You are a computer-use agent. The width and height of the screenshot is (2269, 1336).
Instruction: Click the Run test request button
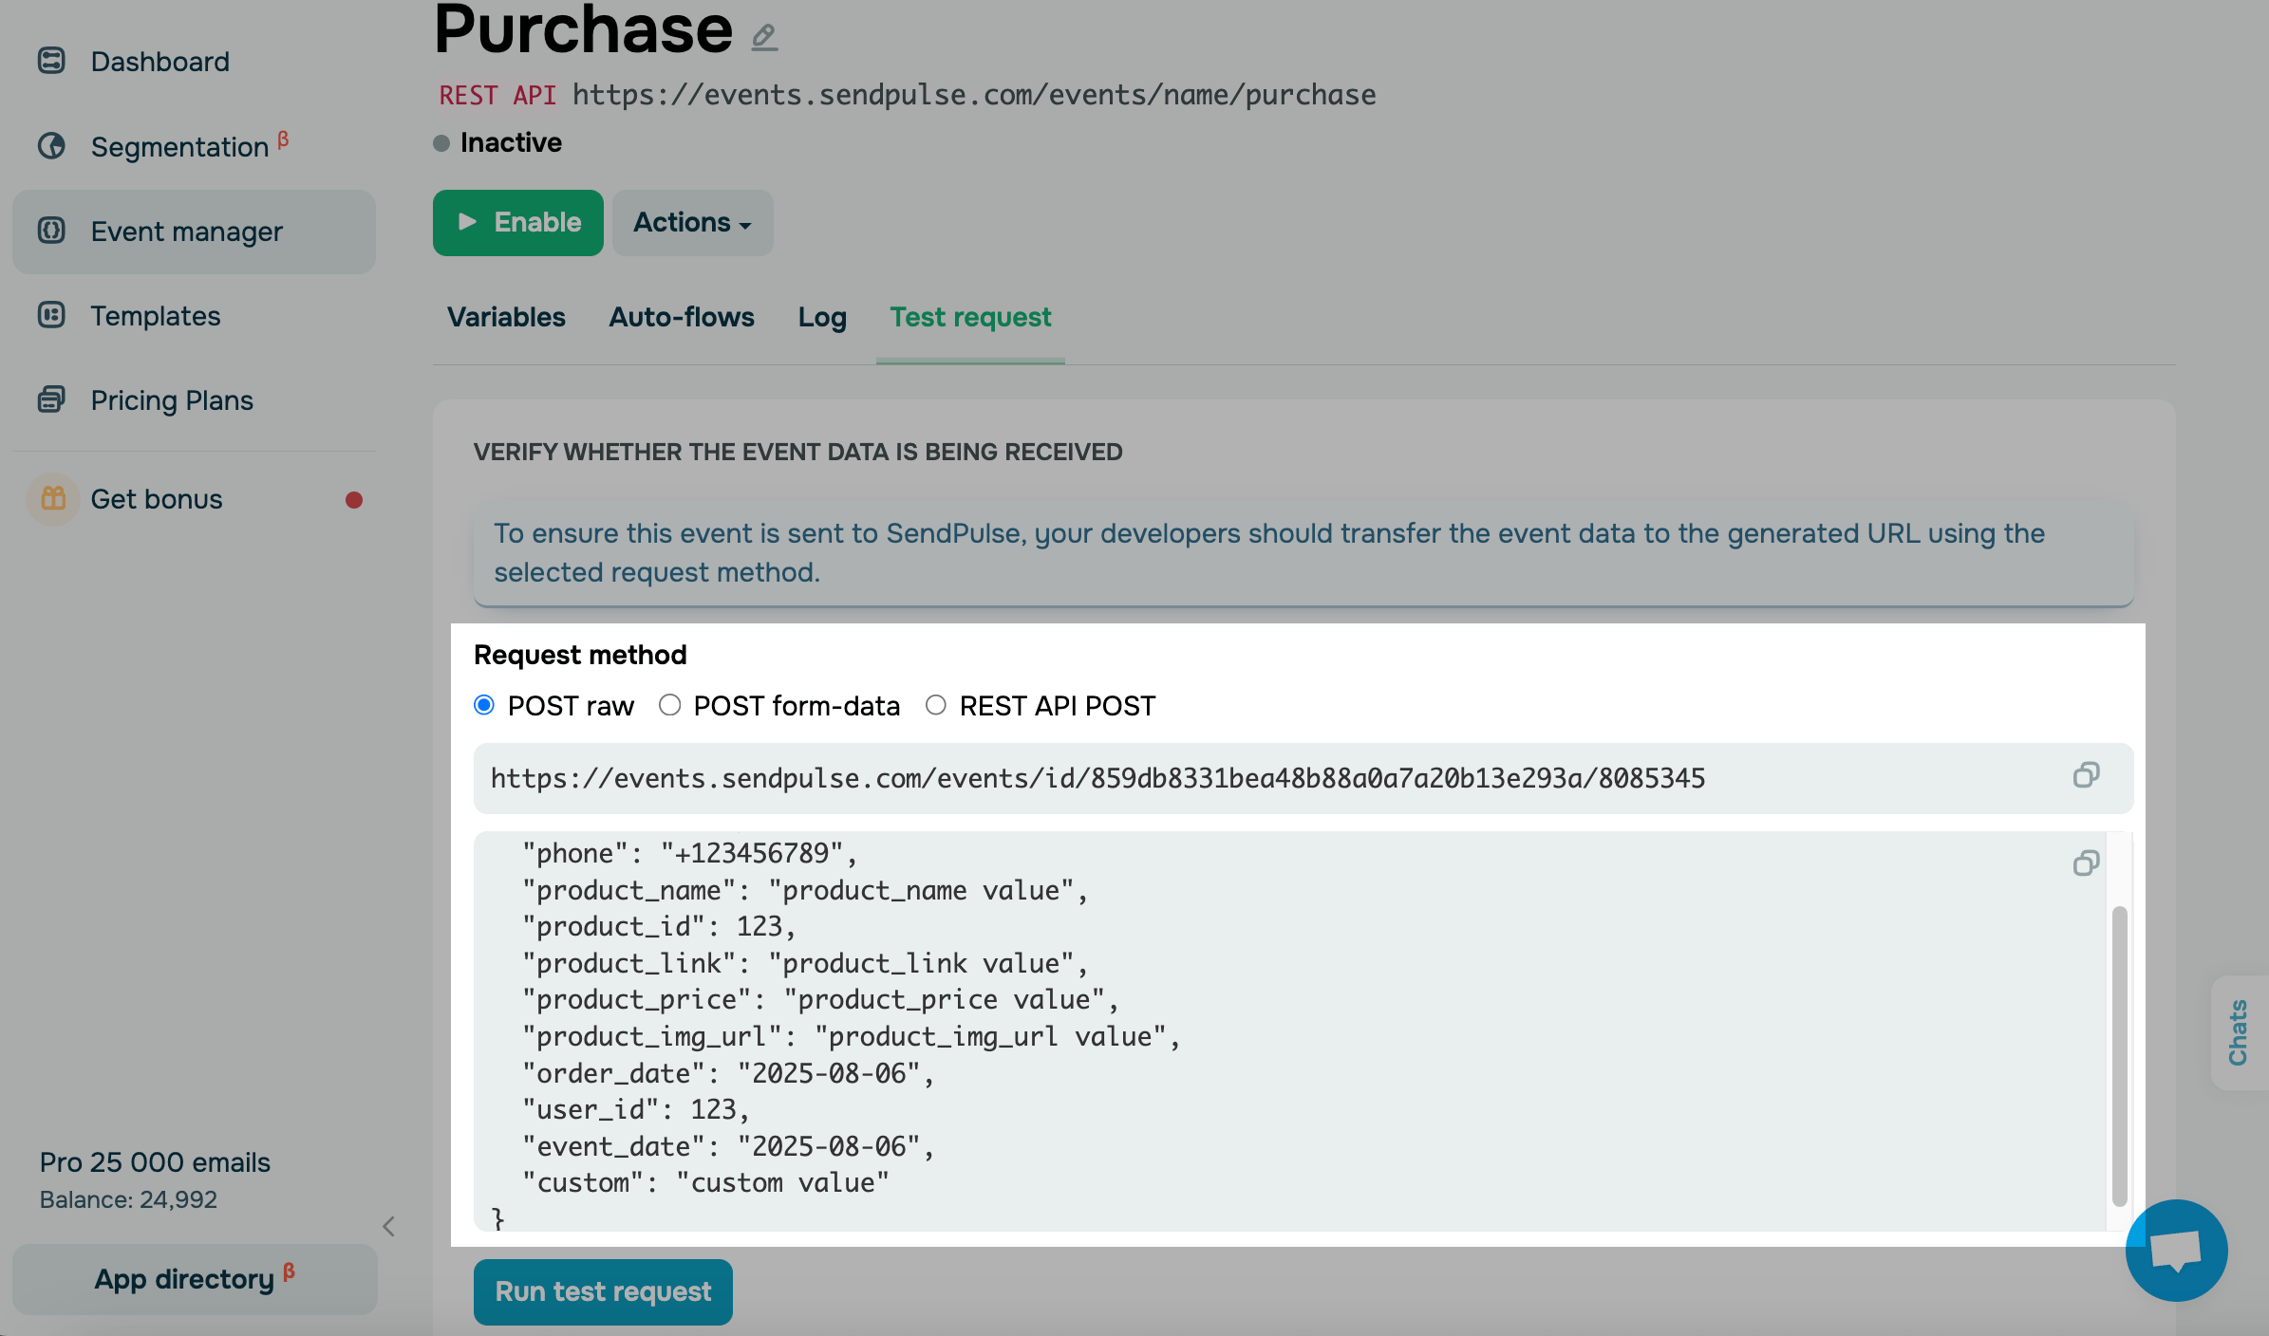(x=603, y=1291)
